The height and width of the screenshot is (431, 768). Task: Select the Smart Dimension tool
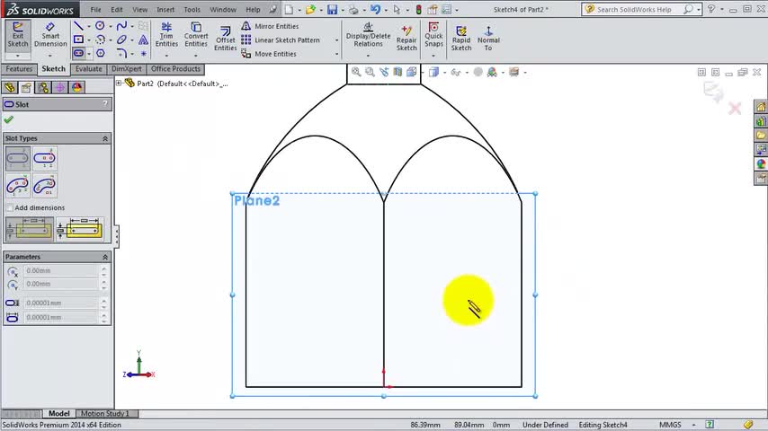50,35
